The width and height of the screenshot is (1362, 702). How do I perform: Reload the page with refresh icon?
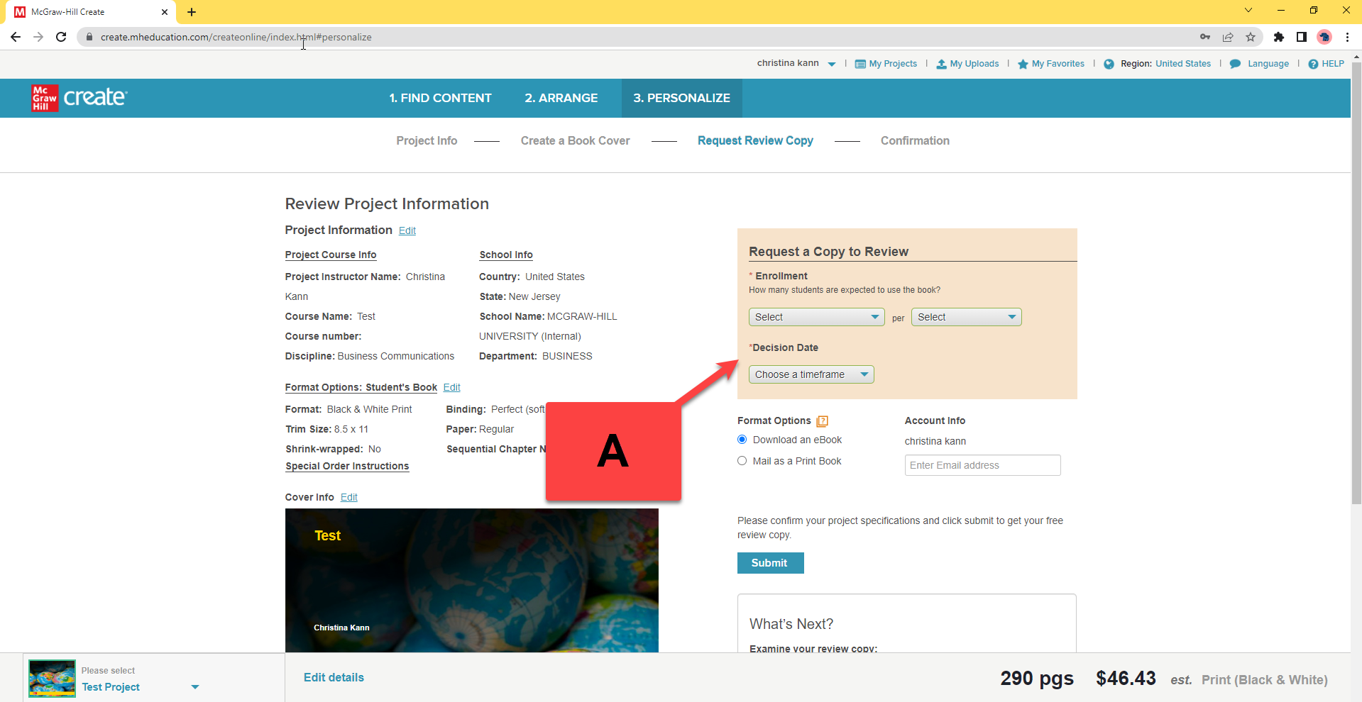(x=61, y=37)
